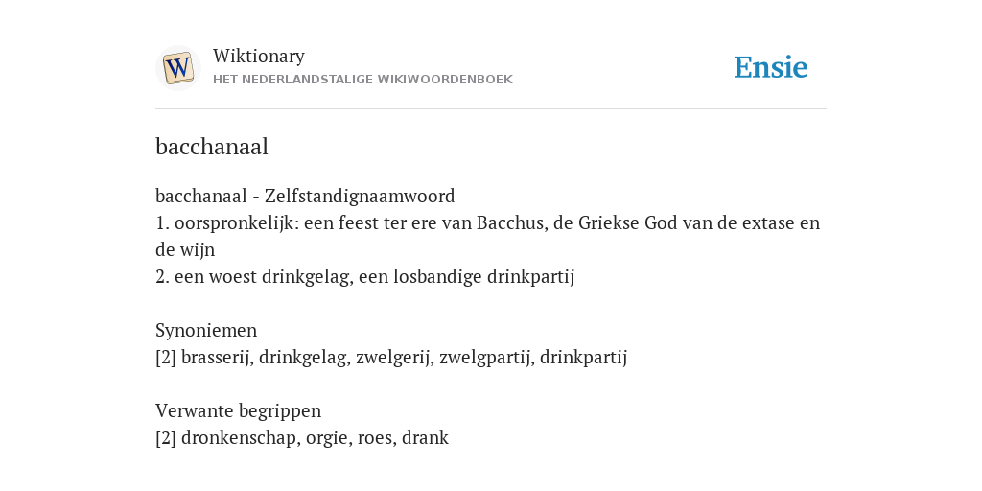Open the Ensie logo link
The height and width of the screenshot is (491, 982).
pyautogui.click(x=770, y=67)
